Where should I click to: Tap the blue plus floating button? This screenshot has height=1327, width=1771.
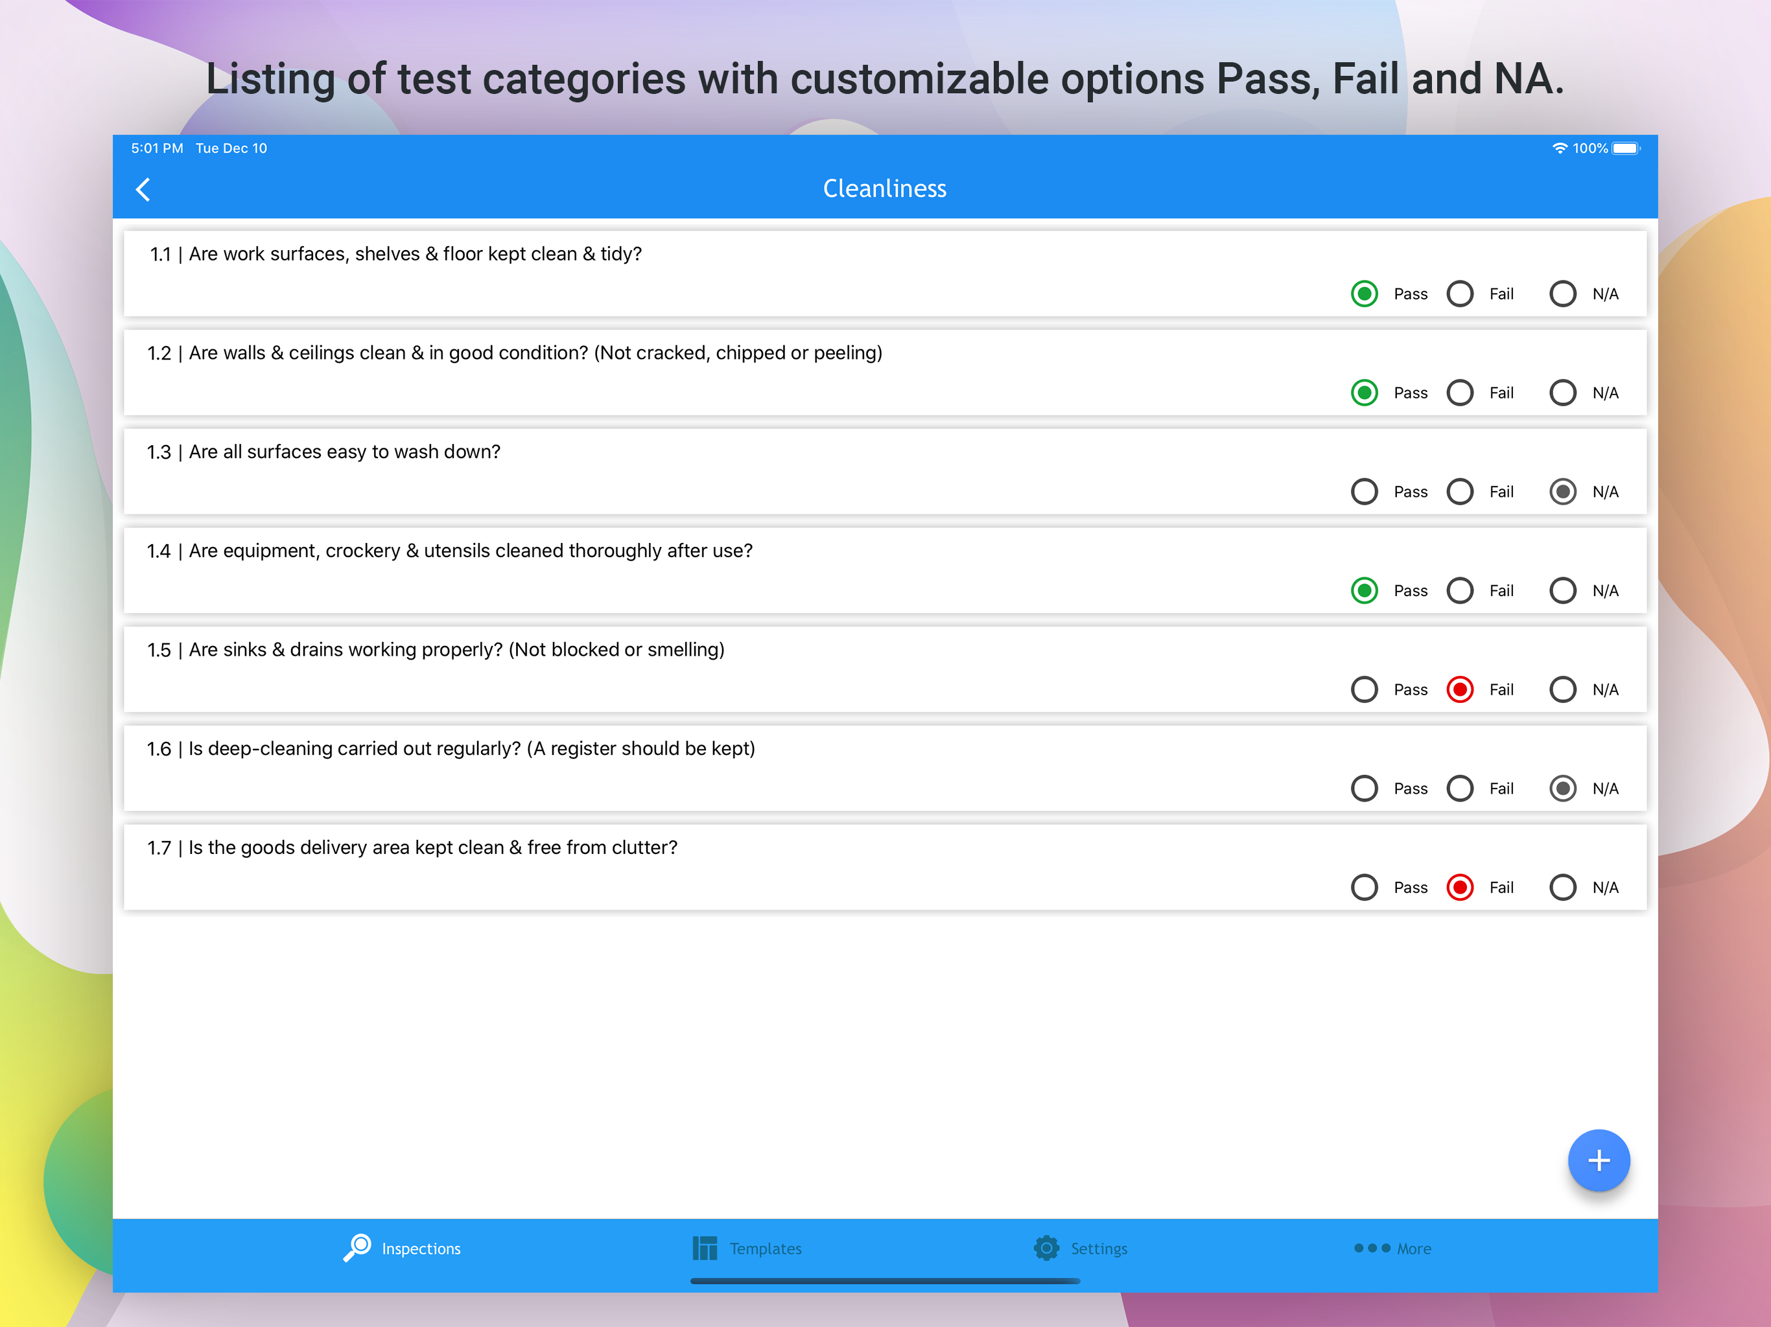[x=1598, y=1160]
